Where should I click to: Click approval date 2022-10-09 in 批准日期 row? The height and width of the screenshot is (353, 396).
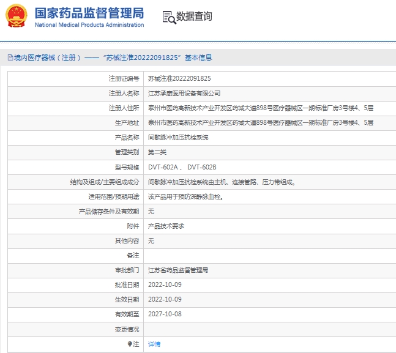pos(165,285)
